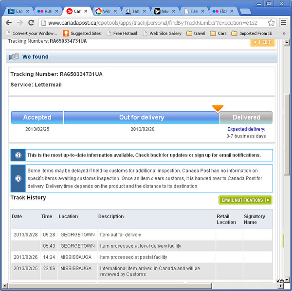Click the Date column header
Screen dimensions: 292x291
[17, 217]
